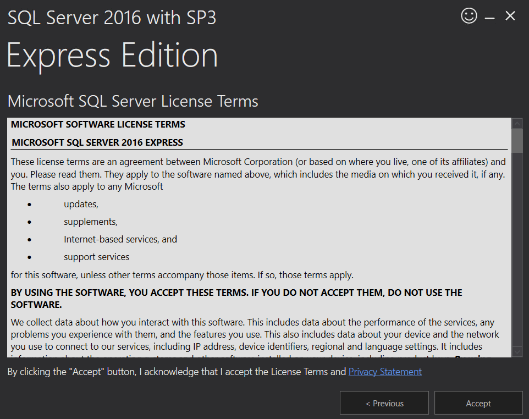Click the minimize icon in the title bar
The width and height of the screenshot is (529, 419).
pos(488,15)
